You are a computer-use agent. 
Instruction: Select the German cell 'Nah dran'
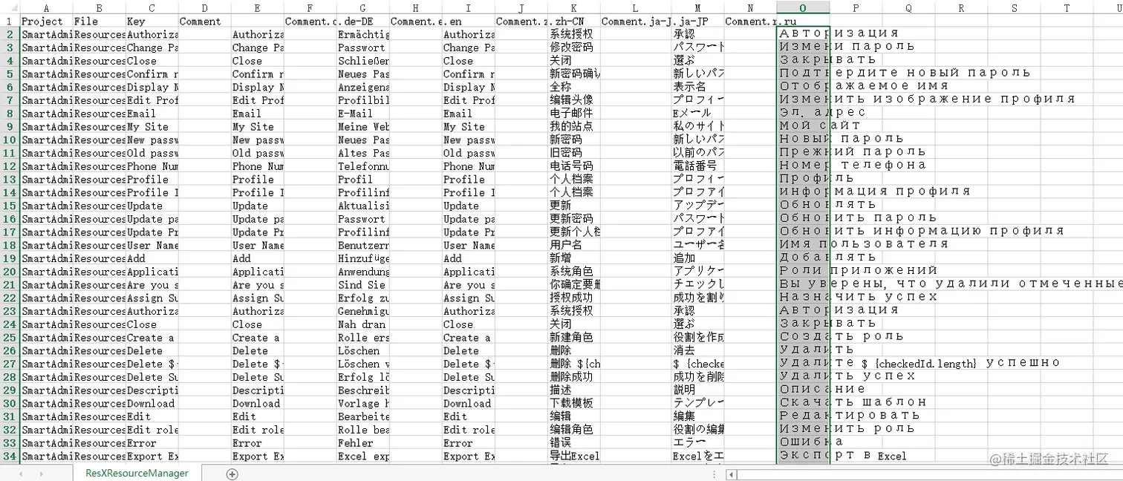click(x=362, y=324)
